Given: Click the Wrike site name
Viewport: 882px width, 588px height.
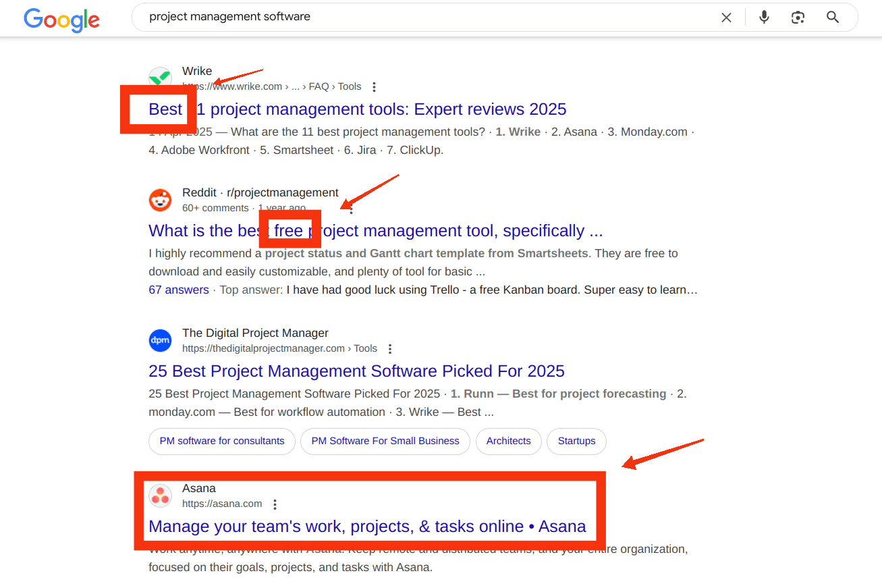Looking at the screenshot, I should tap(197, 71).
